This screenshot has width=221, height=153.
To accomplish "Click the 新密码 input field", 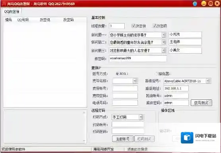I will (138, 58).
